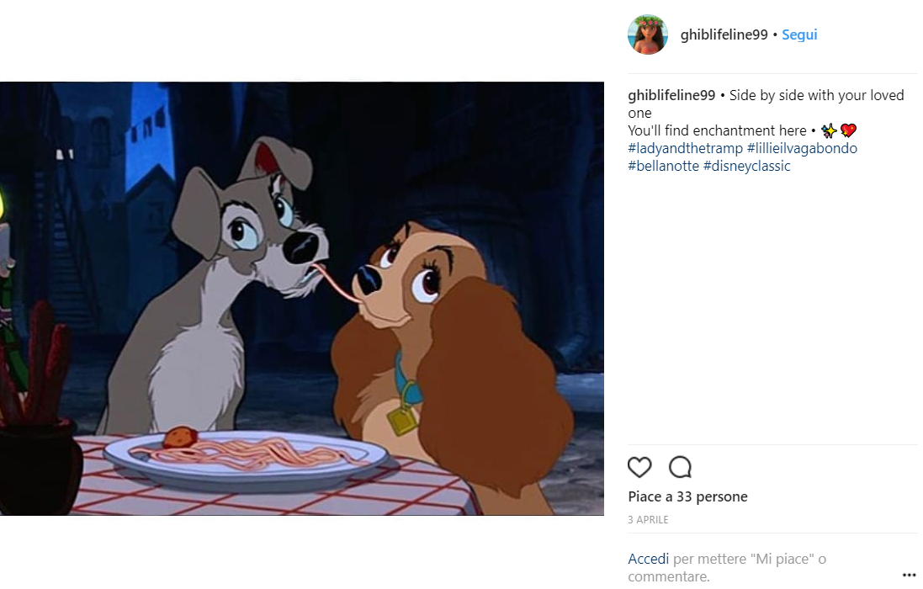Open ghiblifeline99 profile avatar picture

click(648, 34)
